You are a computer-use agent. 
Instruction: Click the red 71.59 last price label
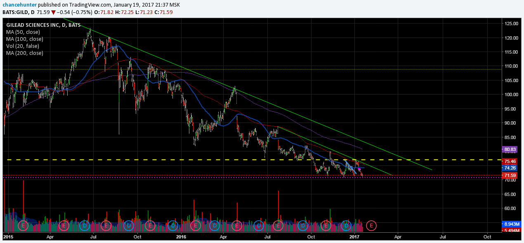[x=510, y=175]
